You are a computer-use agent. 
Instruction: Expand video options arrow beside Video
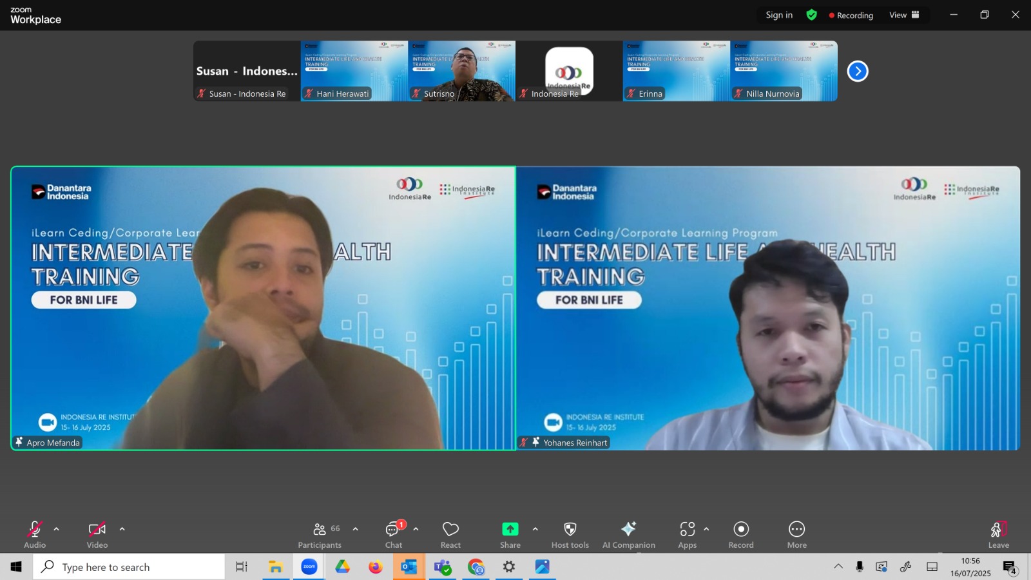(x=122, y=529)
